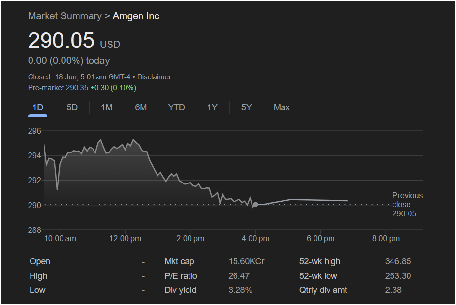
Task: Click the 294 price axis label
Action: point(34,156)
